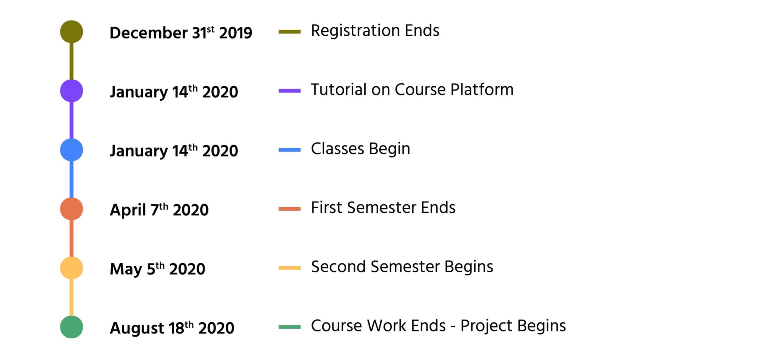Viewport: 779px width, 360px height.
Task: Click the yellow Second Semester Begins circle
Action: coord(71,268)
